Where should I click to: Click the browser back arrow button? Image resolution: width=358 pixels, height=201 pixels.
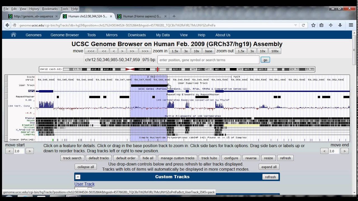7,25
